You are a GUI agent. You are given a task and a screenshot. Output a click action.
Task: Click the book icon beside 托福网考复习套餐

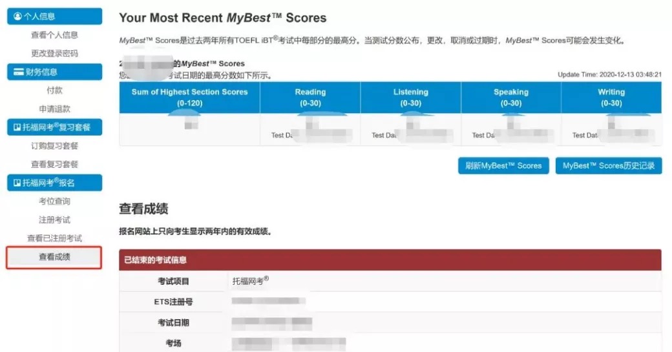[17, 127]
